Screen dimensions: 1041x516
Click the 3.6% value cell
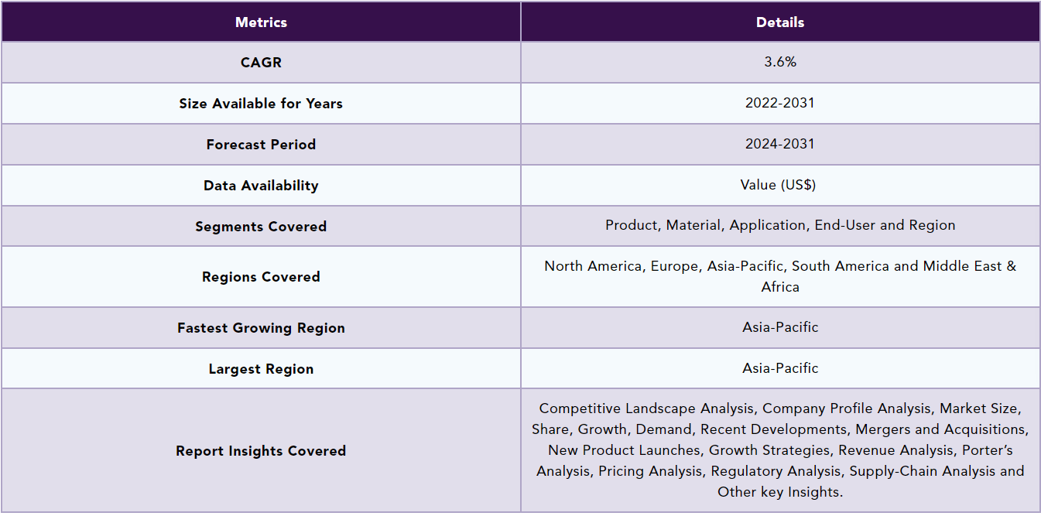coord(779,62)
